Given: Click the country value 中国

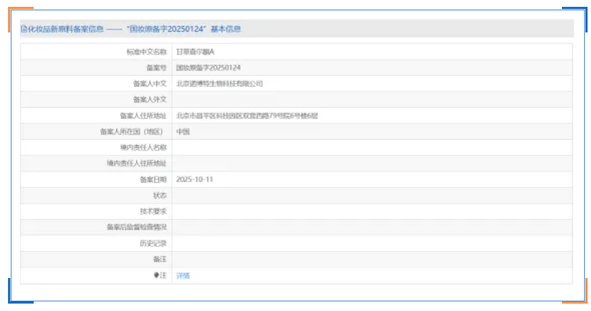Looking at the screenshot, I should click(x=183, y=132).
